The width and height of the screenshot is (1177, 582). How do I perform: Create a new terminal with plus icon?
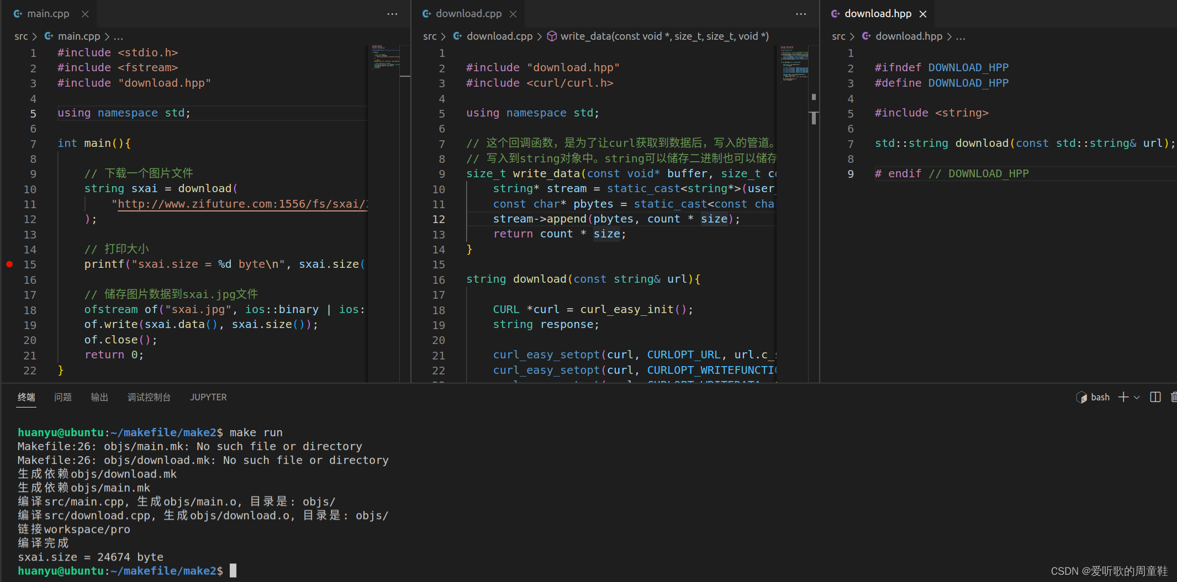(x=1123, y=397)
